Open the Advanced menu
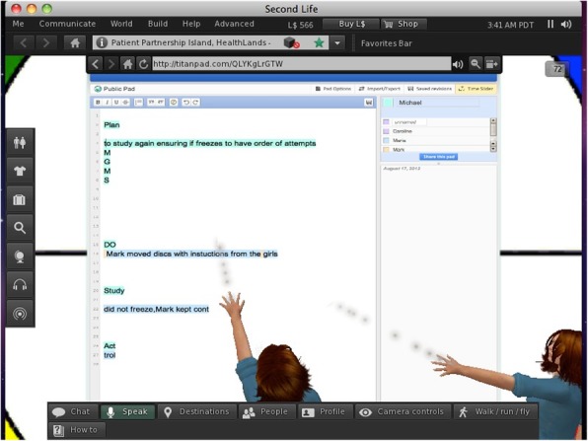The height and width of the screenshot is (441, 588). 235,24
